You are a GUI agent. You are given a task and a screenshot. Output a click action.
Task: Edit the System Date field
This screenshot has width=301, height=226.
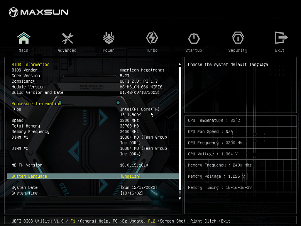click(139, 187)
